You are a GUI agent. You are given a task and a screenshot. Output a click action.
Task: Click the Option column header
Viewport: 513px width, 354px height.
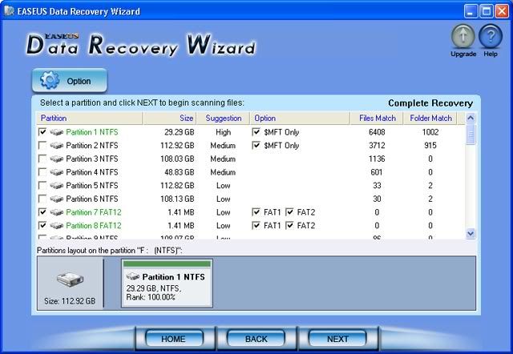300,118
